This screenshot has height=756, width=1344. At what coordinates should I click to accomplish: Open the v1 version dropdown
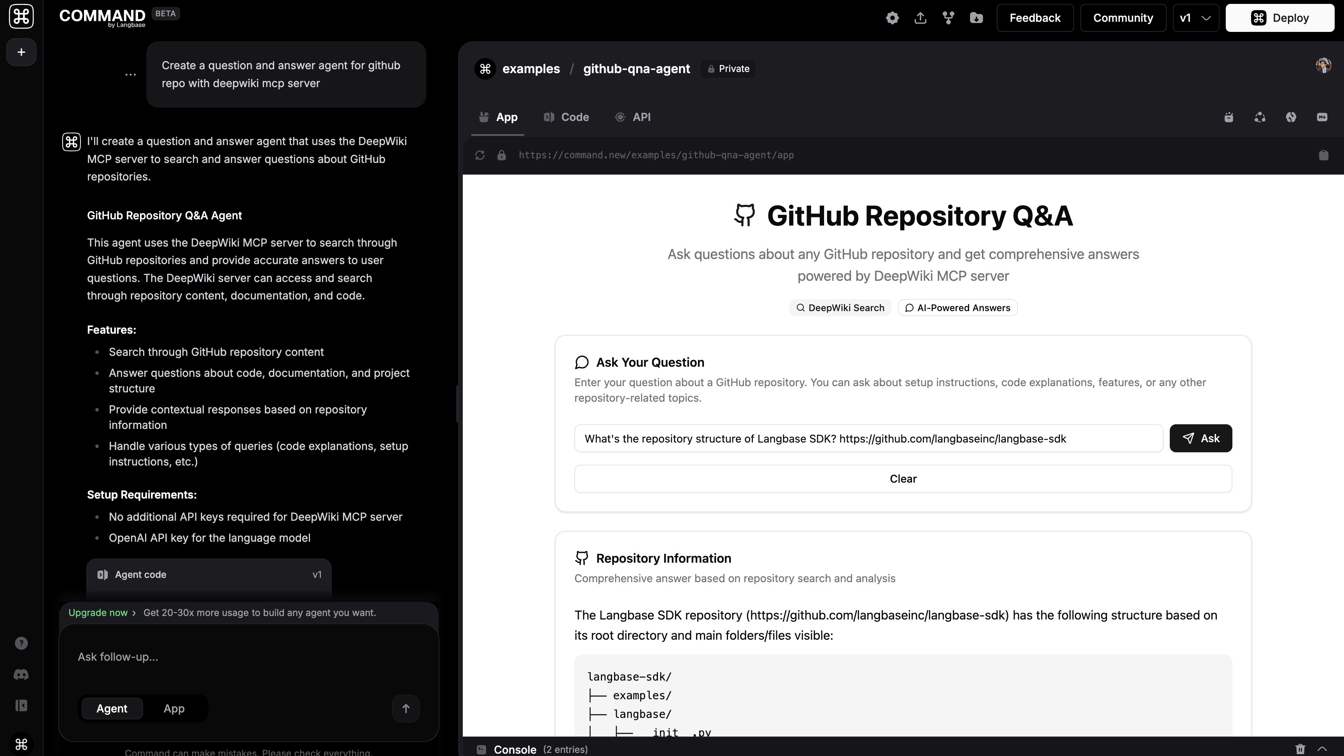pyautogui.click(x=1195, y=18)
